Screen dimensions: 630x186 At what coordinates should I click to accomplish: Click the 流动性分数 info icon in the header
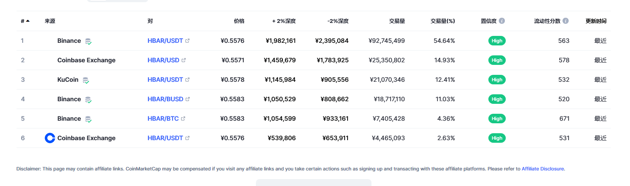[566, 21]
